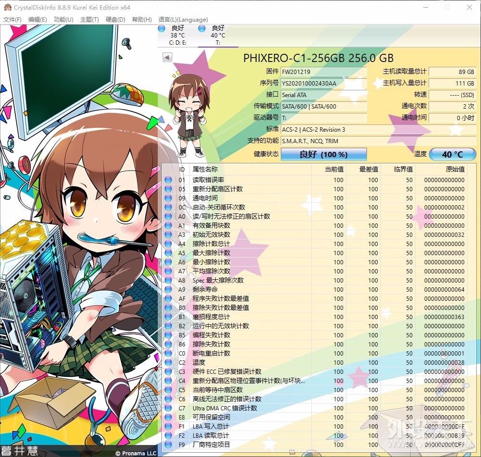This screenshot has height=457, width=481.
Task: Open the 功能(U) menu
Action: pyautogui.click(x=63, y=20)
